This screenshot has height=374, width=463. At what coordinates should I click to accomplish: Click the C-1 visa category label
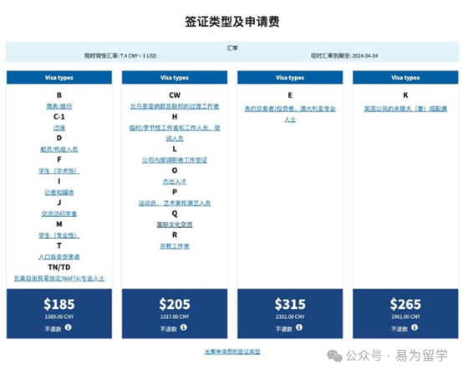(59, 117)
